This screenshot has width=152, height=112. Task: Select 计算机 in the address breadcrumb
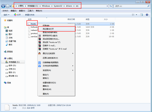(21, 6)
